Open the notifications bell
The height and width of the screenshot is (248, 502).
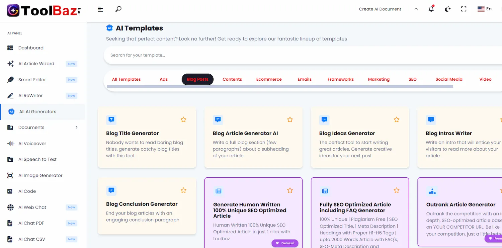tap(431, 9)
